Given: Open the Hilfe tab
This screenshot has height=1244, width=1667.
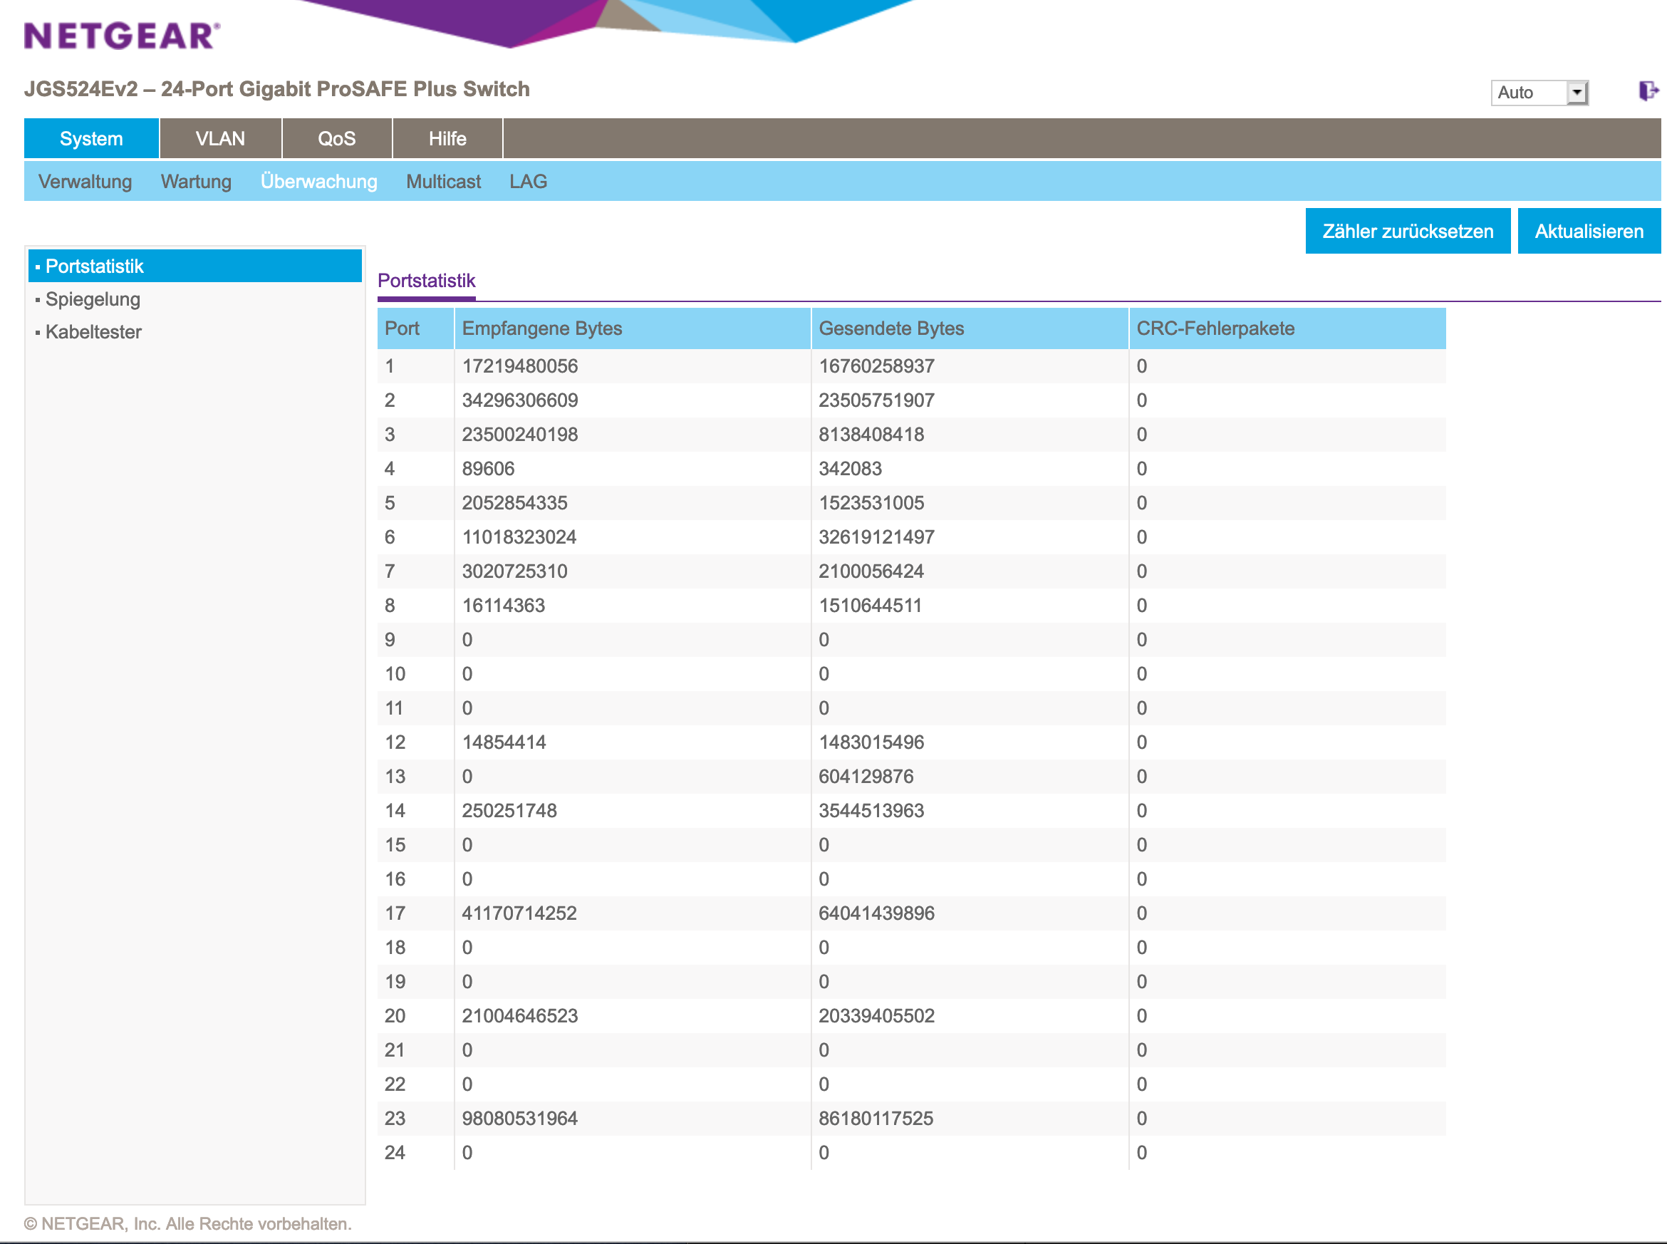Looking at the screenshot, I should click(x=447, y=138).
